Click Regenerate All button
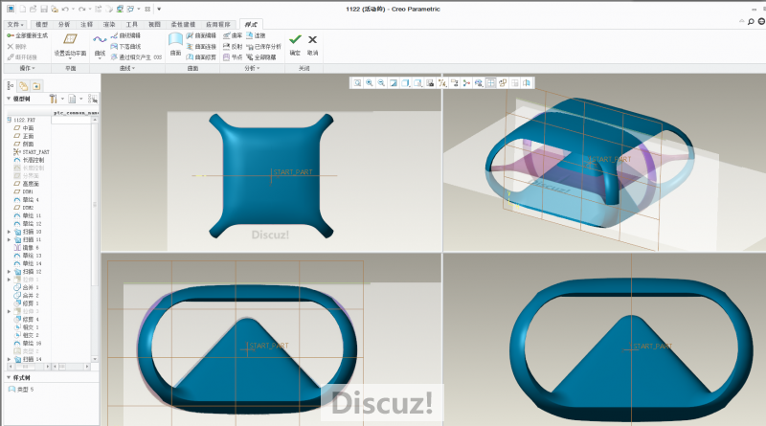Image resolution: width=766 pixels, height=426 pixels. pyautogui.click(x=27, y=35)
